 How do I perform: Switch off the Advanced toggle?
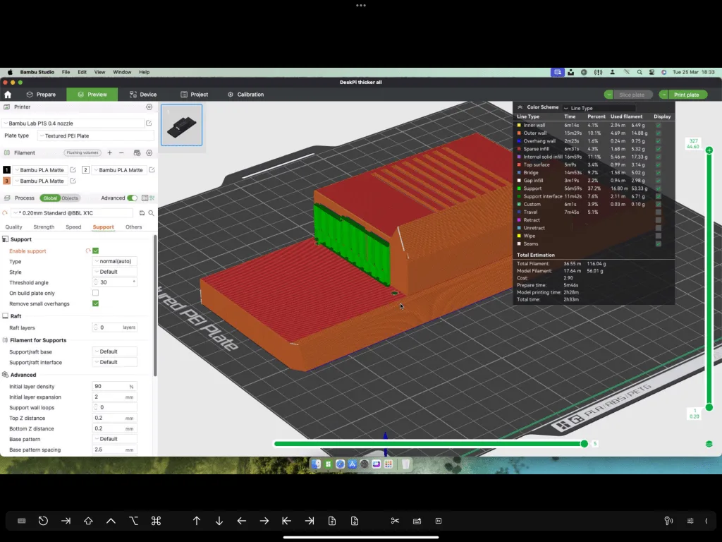pyautogui.click(x=132, y=198)
